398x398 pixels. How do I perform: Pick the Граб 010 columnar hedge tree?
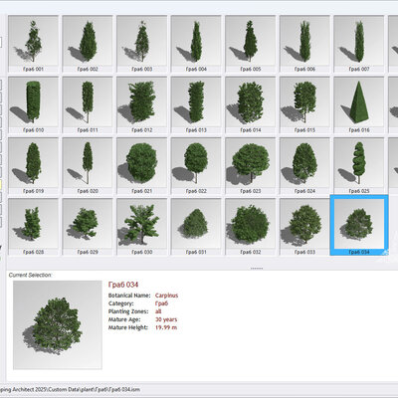33,105
